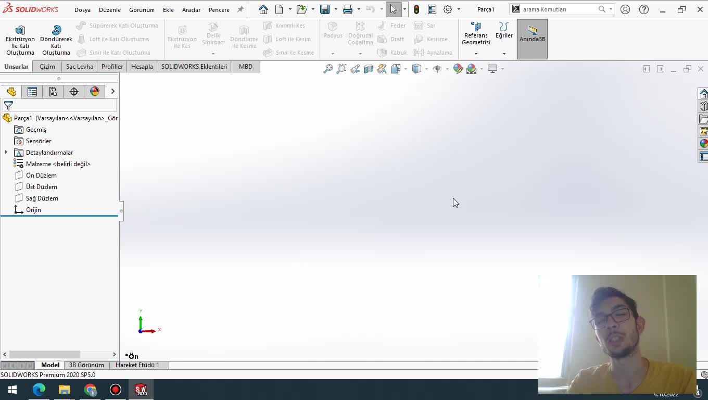Open ConfigurationManager tab icon

[53, 92]
